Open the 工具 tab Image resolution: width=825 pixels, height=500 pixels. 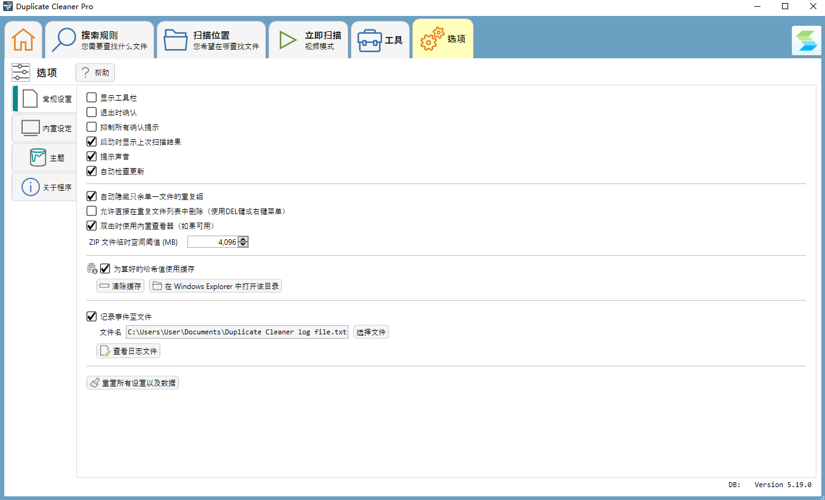tap(380, 40)
